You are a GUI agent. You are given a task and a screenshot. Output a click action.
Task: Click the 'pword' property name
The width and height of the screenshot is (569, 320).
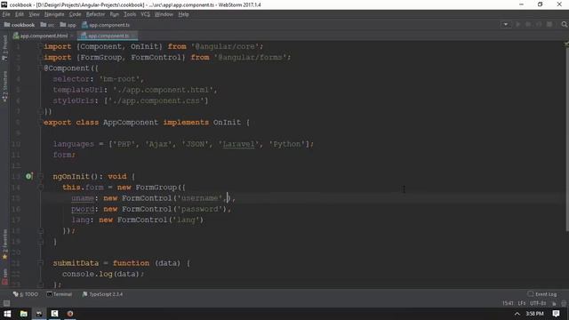tap(83, 209)
